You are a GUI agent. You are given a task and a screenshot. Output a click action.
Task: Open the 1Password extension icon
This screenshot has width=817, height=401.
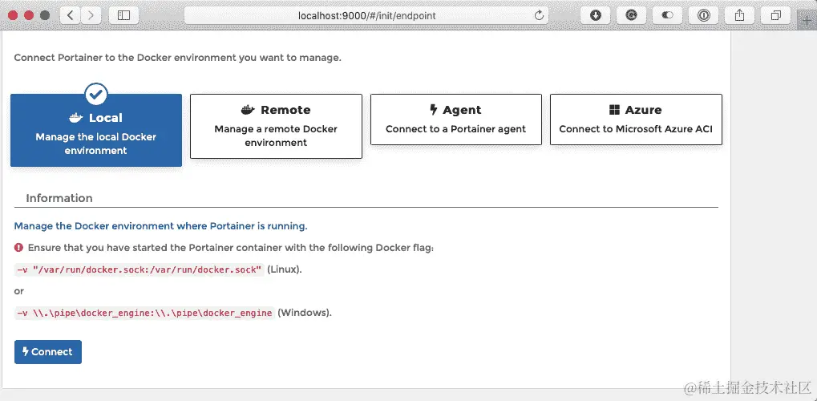click(x=703, y=15)
